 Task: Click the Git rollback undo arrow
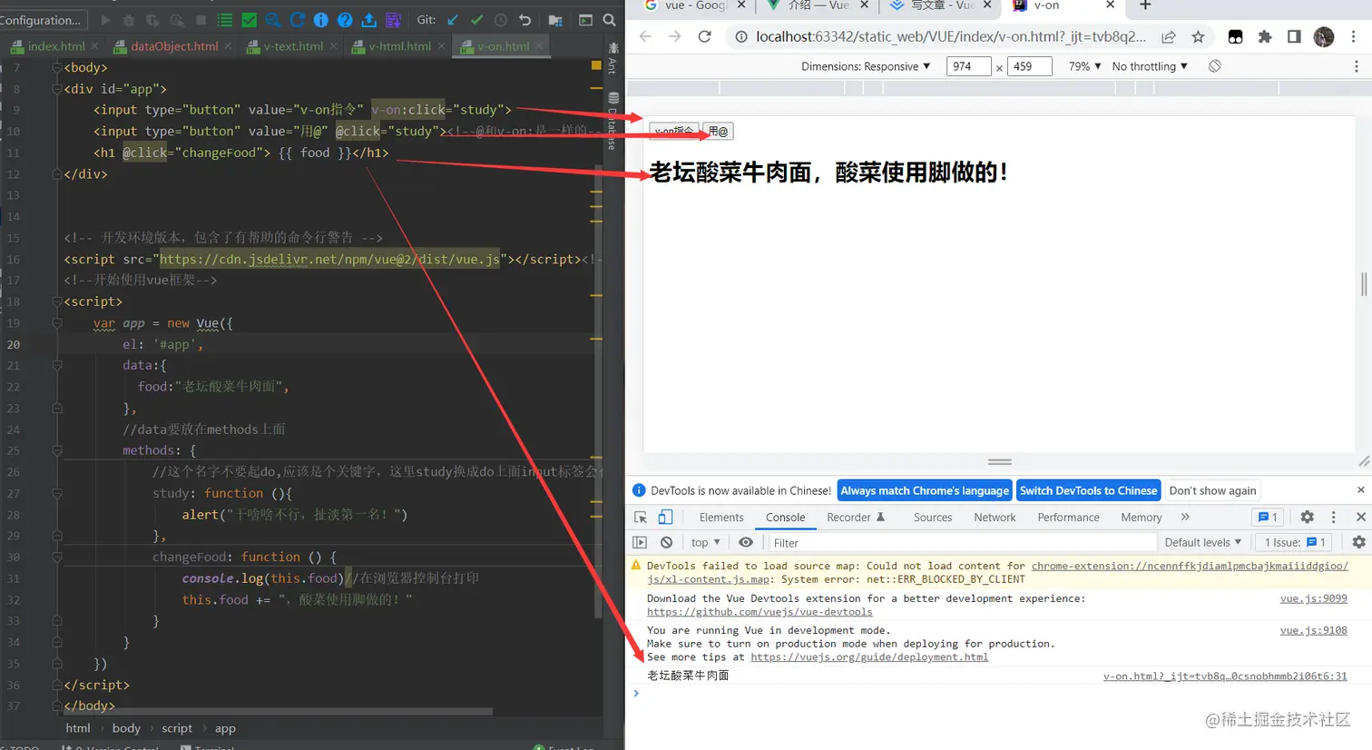(524, 20)
